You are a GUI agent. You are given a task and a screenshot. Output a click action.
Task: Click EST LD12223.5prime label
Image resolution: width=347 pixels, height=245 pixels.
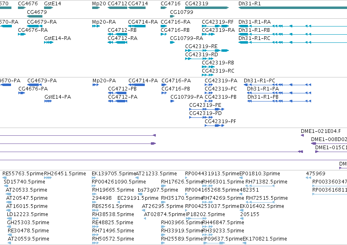coord(27,214)
